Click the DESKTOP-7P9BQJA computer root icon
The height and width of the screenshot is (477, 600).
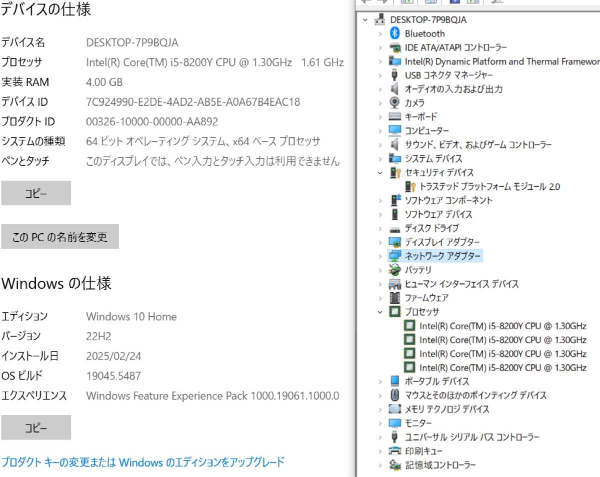click(380, 19)
